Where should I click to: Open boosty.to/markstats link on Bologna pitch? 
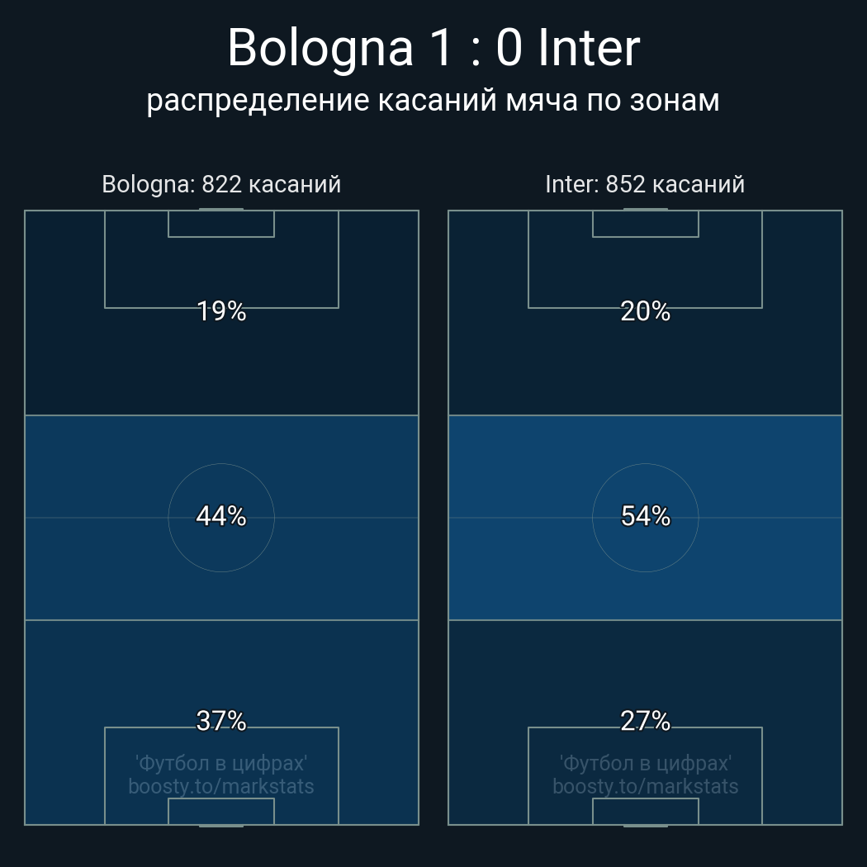(x=221, y=786)
